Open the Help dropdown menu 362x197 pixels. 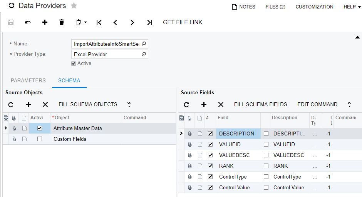(x=352, y=7)
